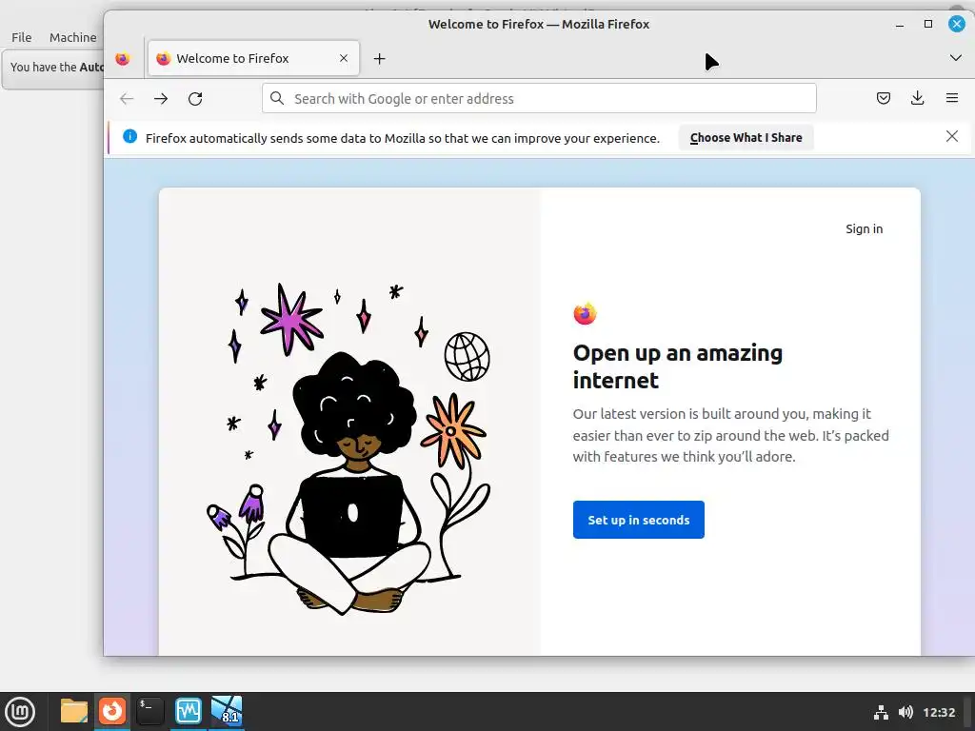This screenshot has width=975, height=731.
Task: Click Choose What I Share button
Action: [746, 137]
